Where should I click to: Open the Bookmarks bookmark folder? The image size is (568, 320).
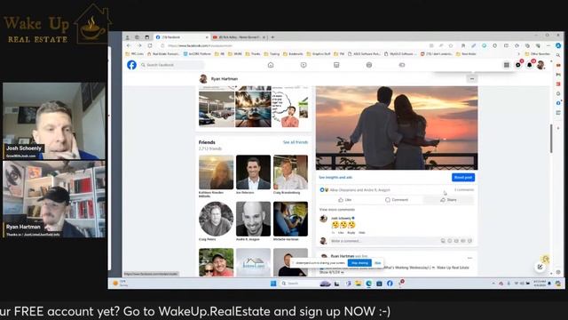[x=293, y=54]
